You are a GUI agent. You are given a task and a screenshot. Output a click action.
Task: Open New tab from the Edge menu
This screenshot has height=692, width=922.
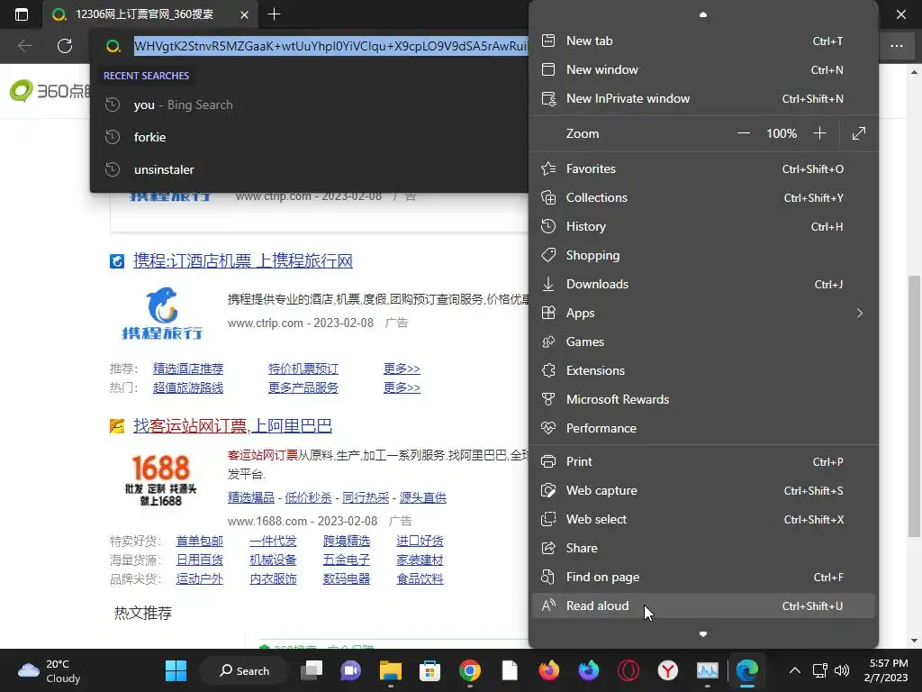point(702,41)
